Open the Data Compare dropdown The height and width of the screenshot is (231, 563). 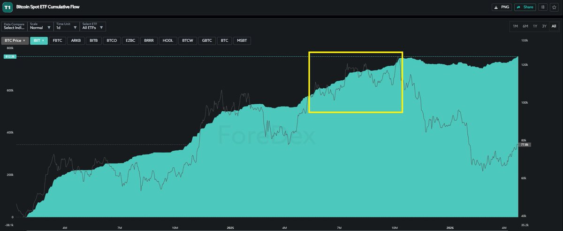[x=14, y=26]
